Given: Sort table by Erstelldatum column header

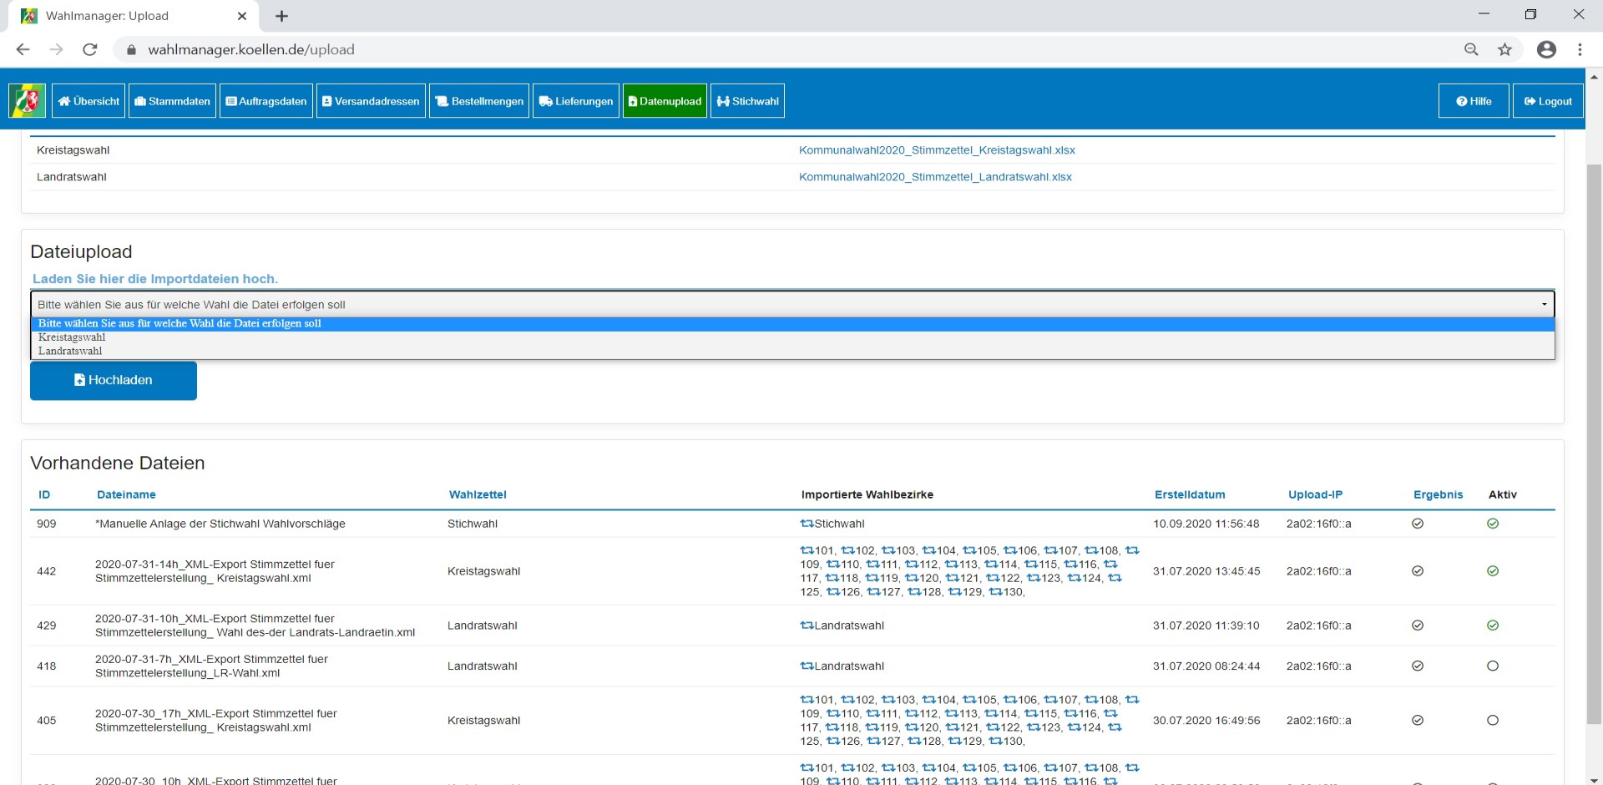Looking at the screenshot, I should coord(1190,494).
